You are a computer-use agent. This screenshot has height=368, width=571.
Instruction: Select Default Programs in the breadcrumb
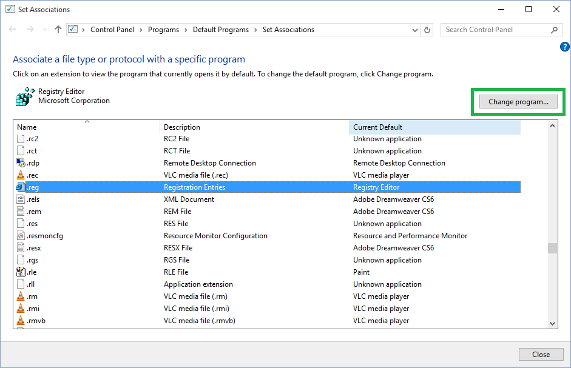221,30
